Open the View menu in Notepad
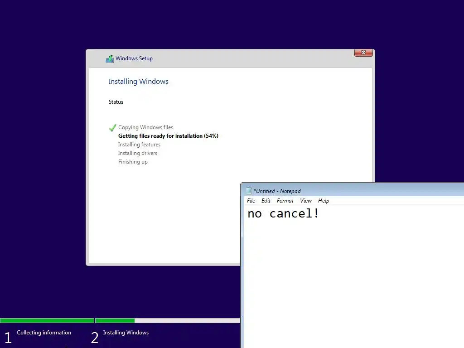 (x=306, y=201)
